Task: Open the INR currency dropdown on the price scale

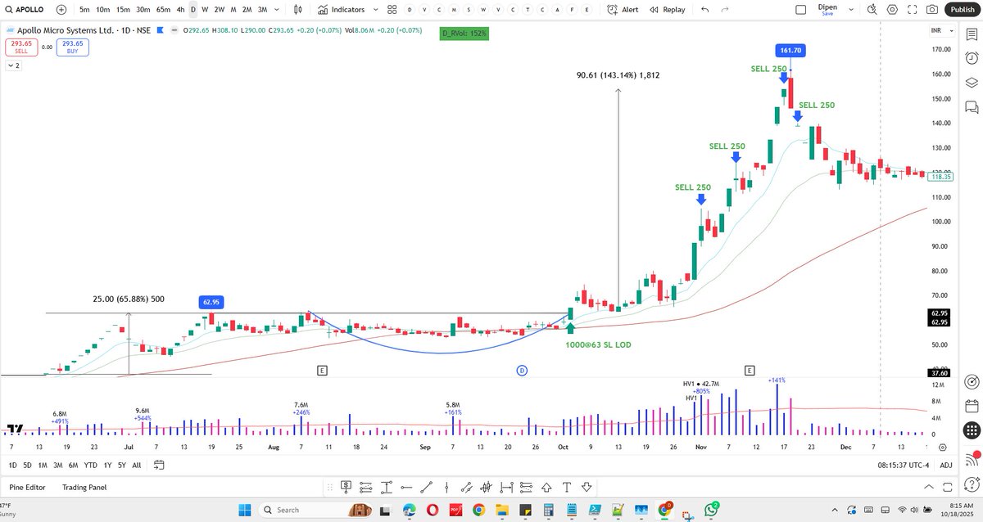Action: [x=940, y=30]
